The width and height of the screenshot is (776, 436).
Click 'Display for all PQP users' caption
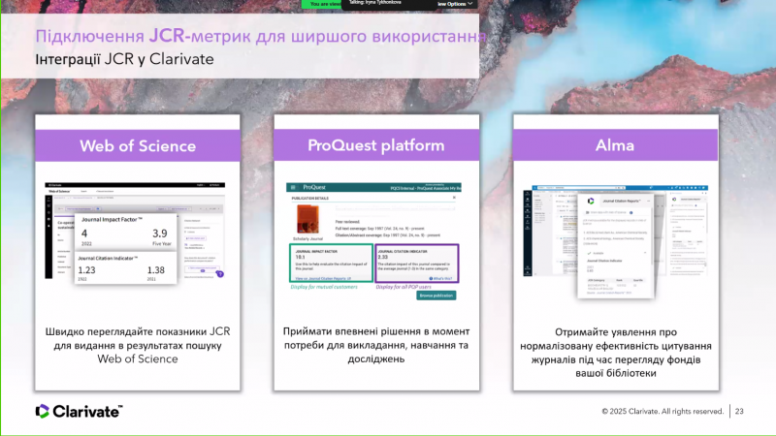[404, 287]
